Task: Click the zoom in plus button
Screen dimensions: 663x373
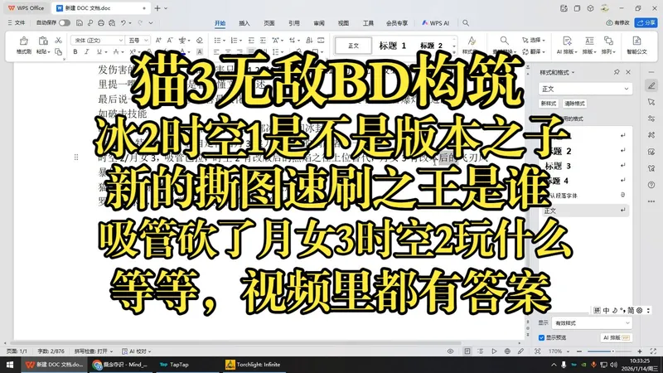Action: tap(640, 351)
